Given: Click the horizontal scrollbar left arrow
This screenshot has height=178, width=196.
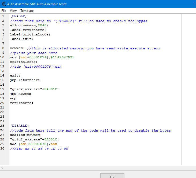Looking at the screenshot, I should tap(2, 168).
